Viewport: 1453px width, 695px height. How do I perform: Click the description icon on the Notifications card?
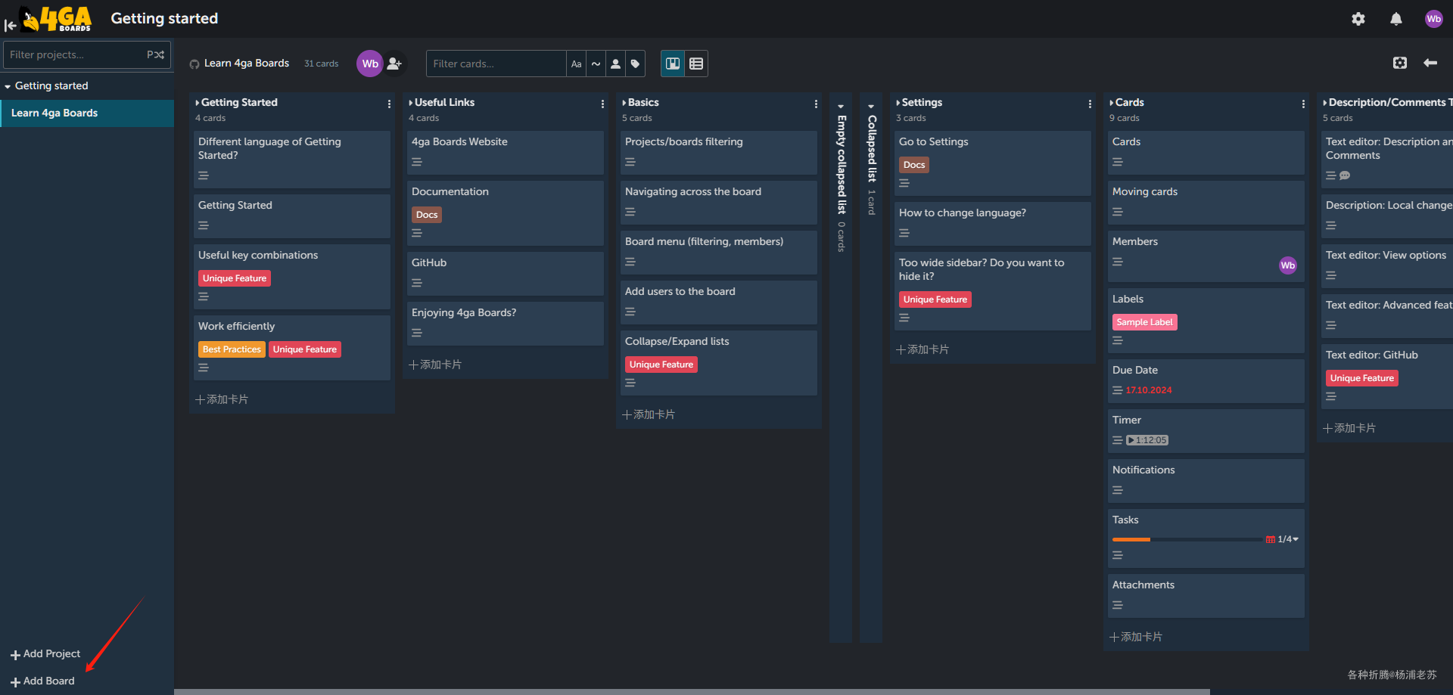(1118, 490)
